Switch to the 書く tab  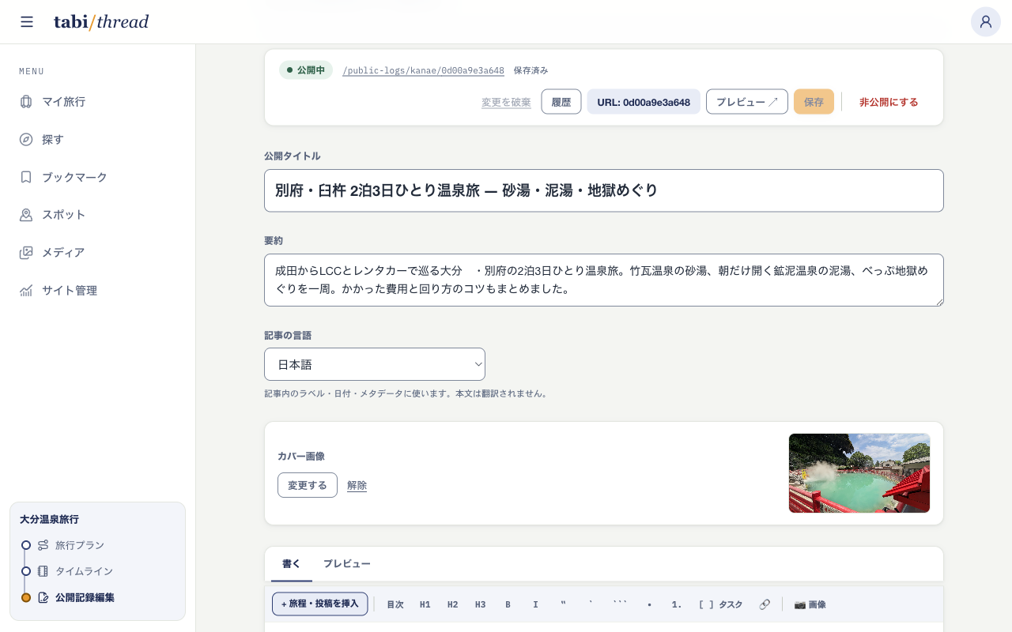point(292,563)
